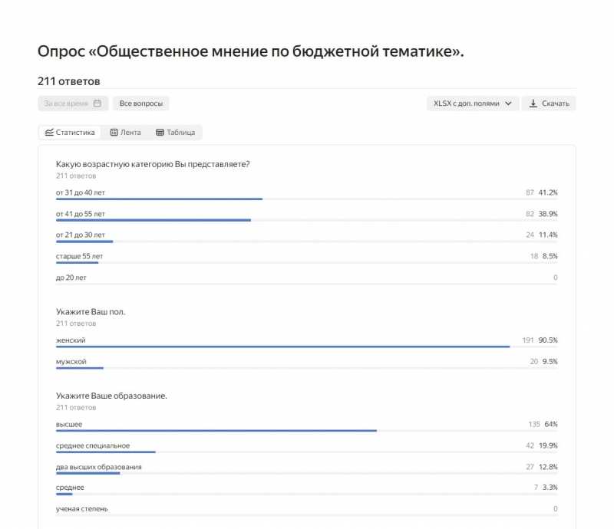Image resolution: width=614 pixels, height=529 pixels.
Task: Click the «от 31 до 40 лет» result bar
Action: tap(160, 199)
